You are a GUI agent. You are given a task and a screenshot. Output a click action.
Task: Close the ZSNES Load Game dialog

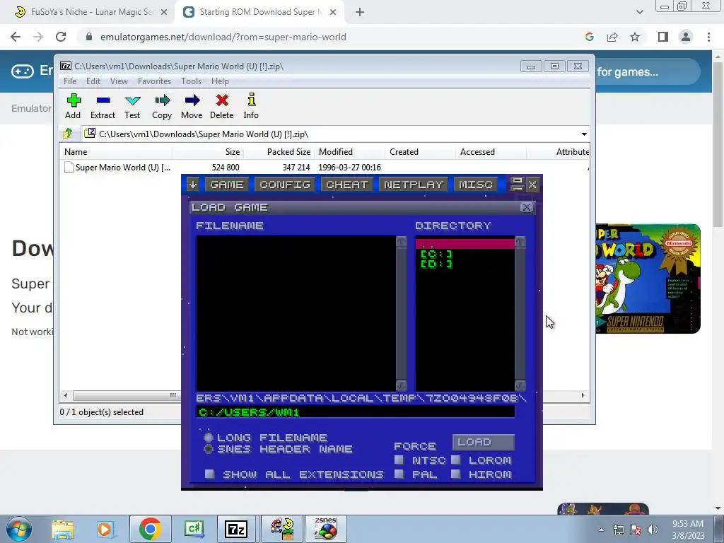click(x=526, y=207)
